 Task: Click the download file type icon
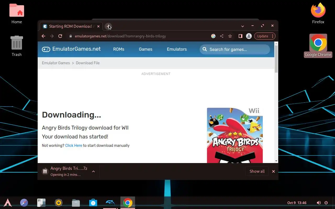tap(45, 171)
